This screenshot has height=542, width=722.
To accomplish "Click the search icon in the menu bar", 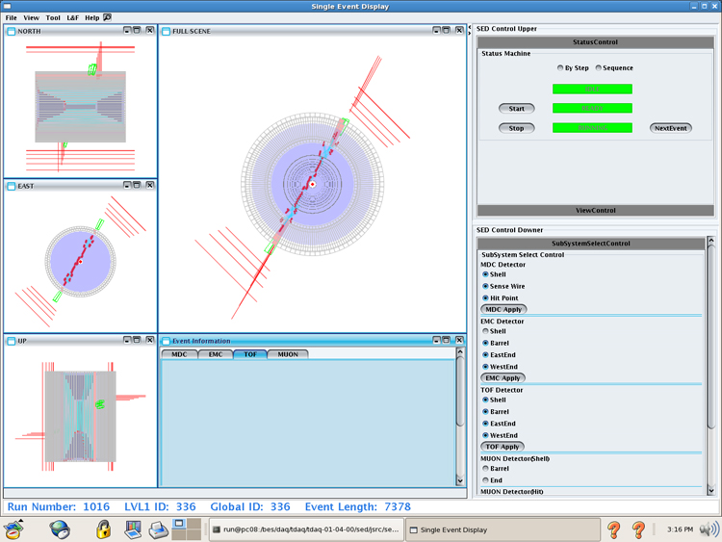I will [108, 17].
